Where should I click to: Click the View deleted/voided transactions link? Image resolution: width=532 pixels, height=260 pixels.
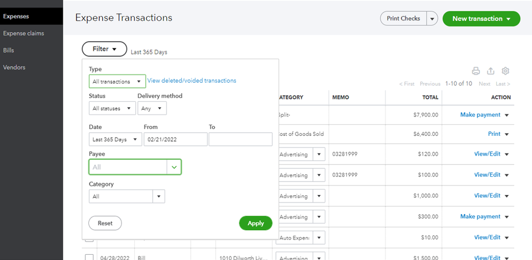tap(192, 81)
